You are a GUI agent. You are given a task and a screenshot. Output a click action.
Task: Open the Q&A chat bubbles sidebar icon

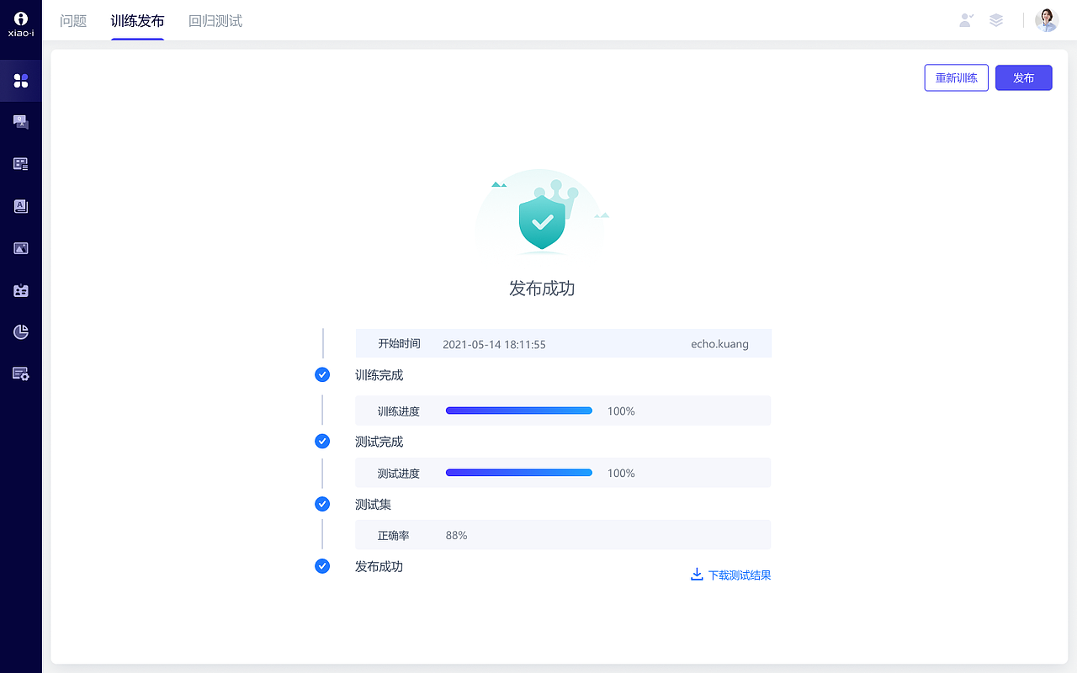[x=21, y=123]
